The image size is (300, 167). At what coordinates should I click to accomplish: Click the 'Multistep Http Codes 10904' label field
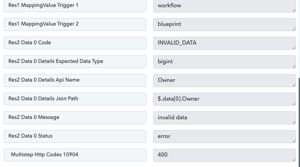click(x=75, y=155)
